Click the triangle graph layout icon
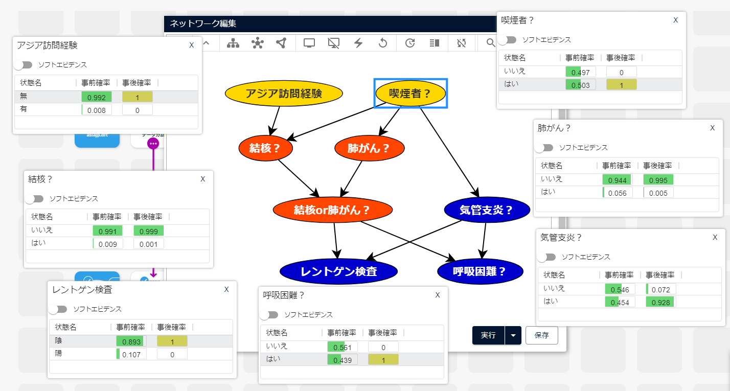Screen dimensions: 730x391 pos(281,43)
